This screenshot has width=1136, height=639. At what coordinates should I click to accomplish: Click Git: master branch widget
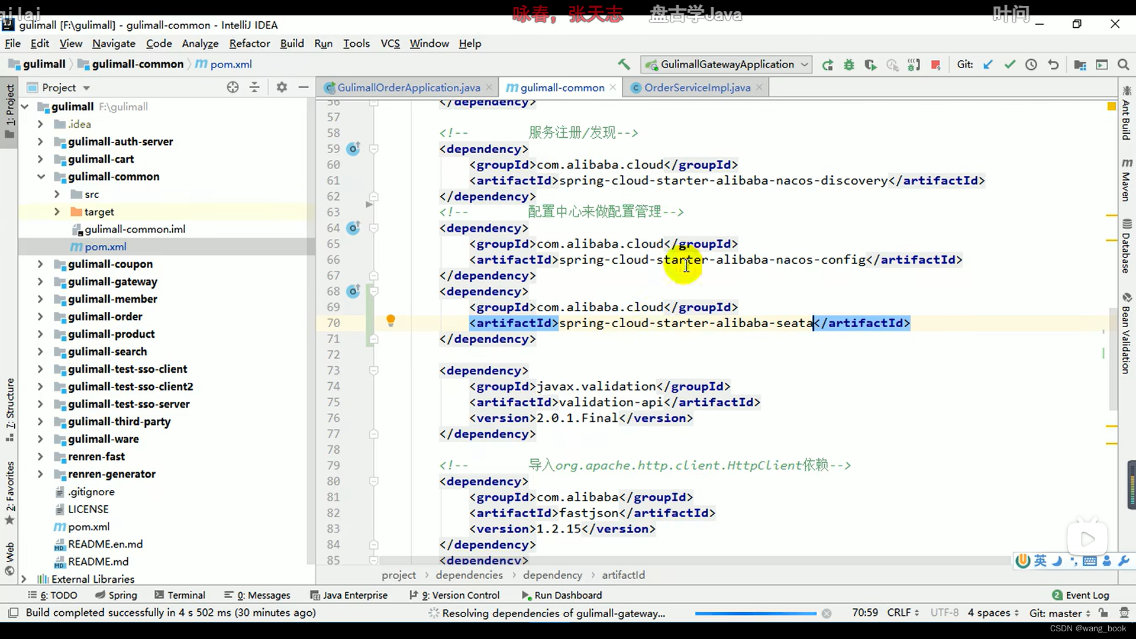1059,613
